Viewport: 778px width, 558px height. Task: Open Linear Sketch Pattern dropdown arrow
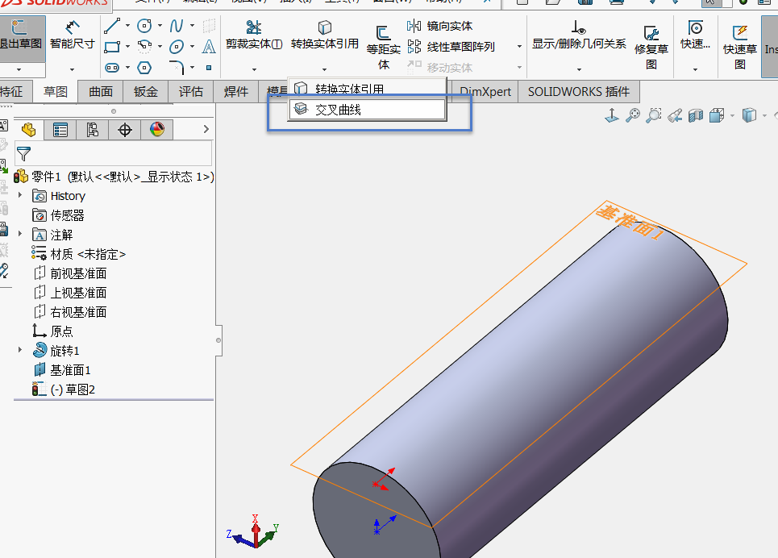[519, 47]
